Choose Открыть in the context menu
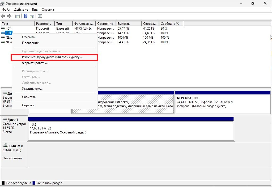 pos(55,37)
